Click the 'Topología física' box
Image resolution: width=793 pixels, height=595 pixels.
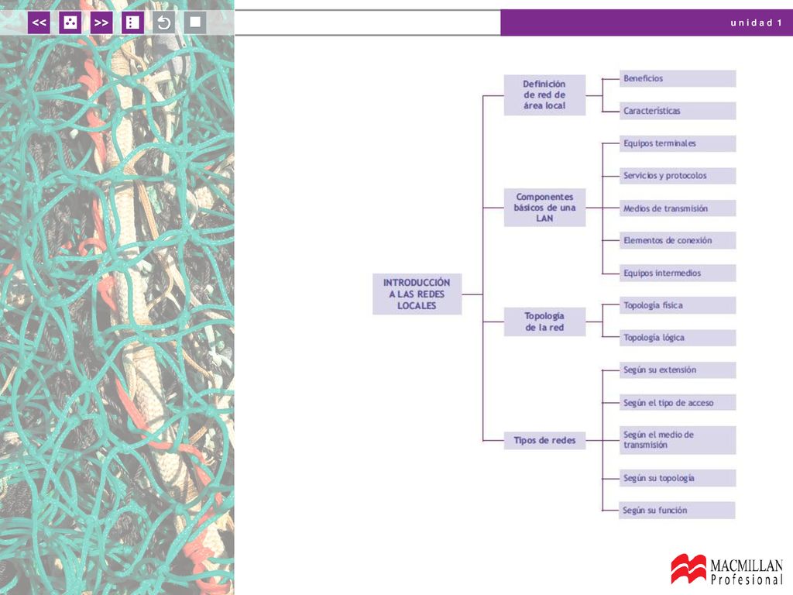(678, 305)
